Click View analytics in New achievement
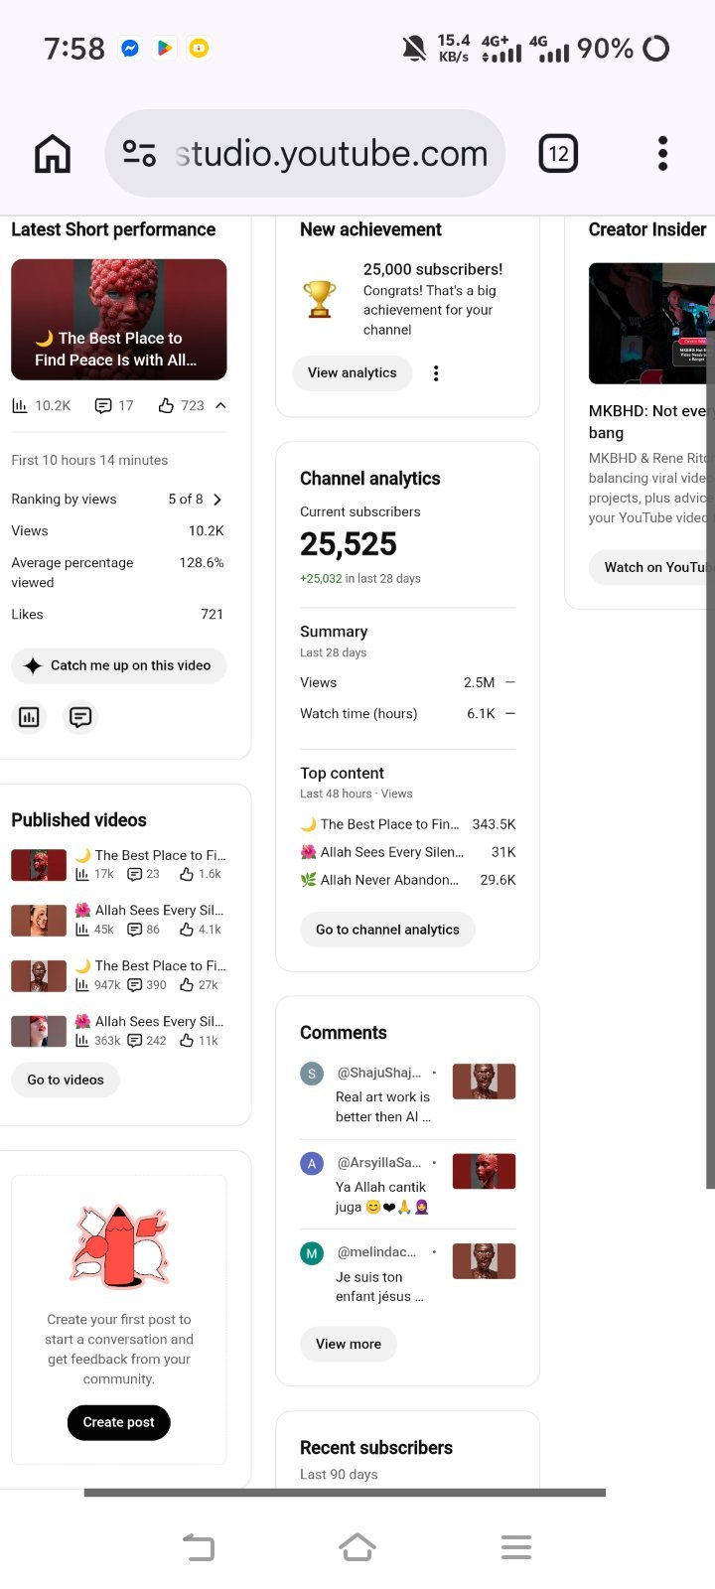 tap(352, 372)
